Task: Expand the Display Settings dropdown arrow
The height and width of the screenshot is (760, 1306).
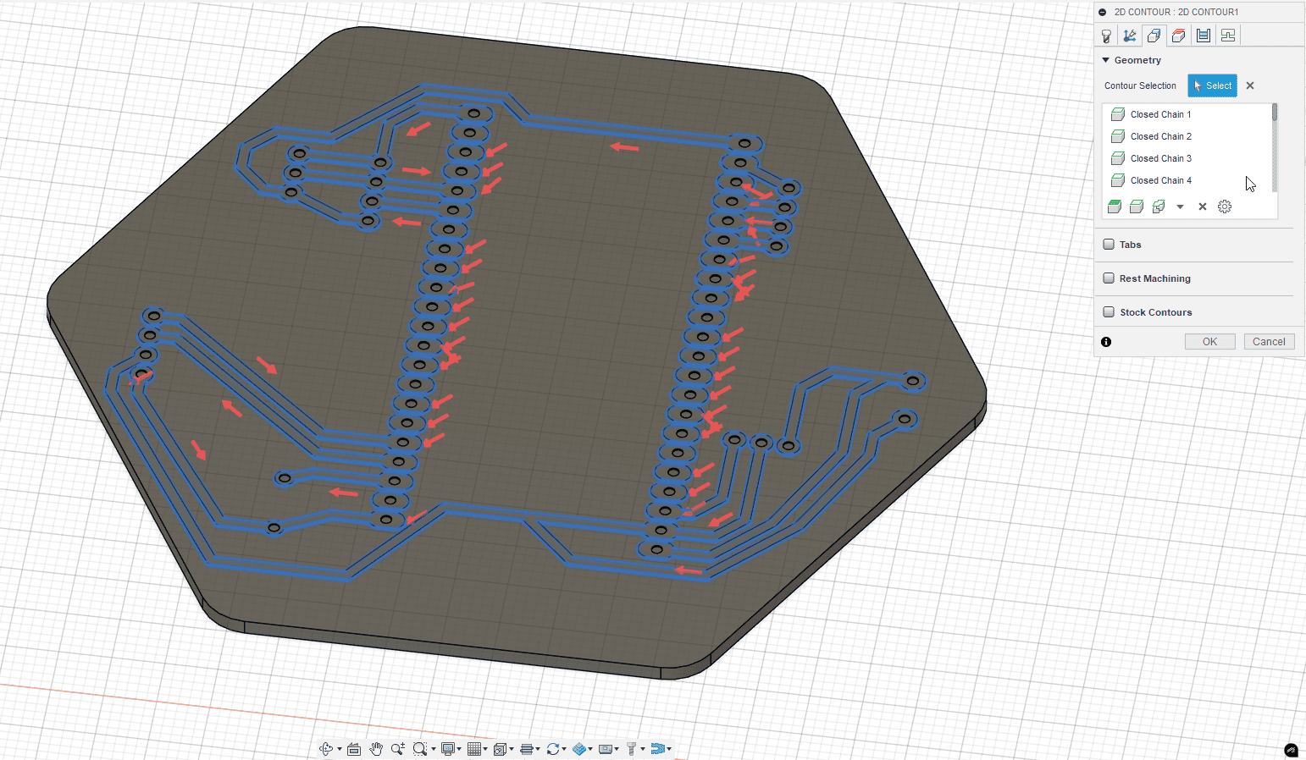Action: [459, 749]
